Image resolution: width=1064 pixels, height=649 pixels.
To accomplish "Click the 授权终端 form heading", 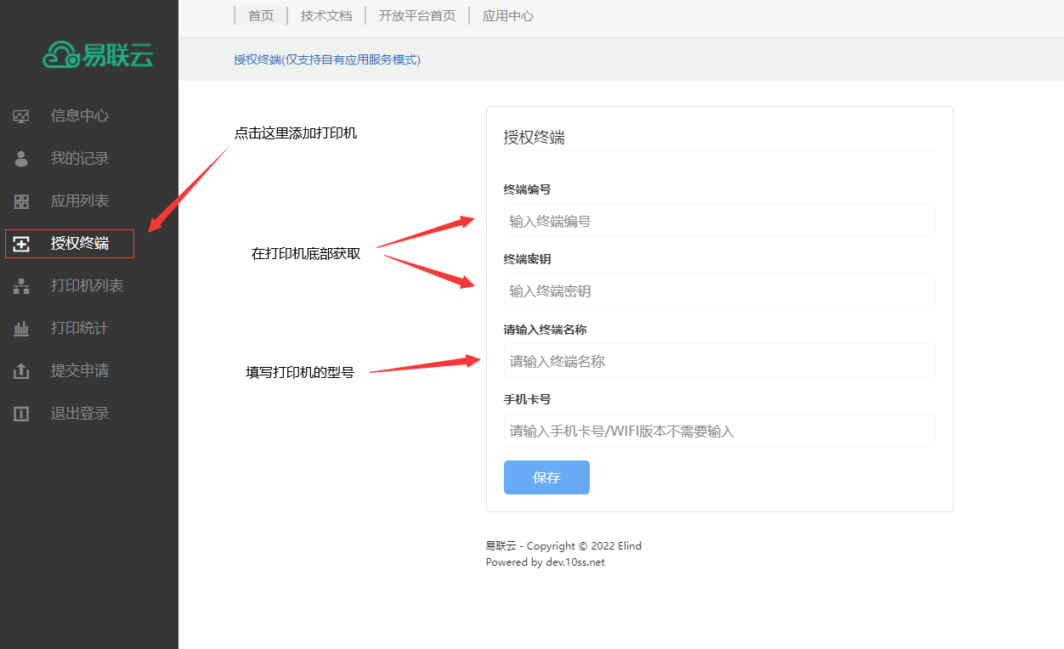I will tap(535, 138).
